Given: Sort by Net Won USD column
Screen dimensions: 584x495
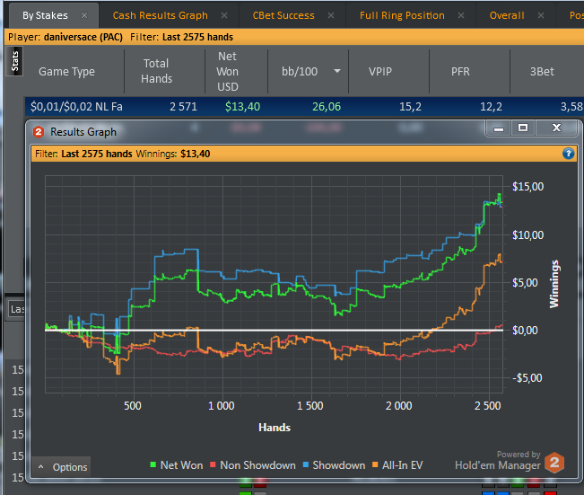Looking at the screenshot, I should point(227,71).
